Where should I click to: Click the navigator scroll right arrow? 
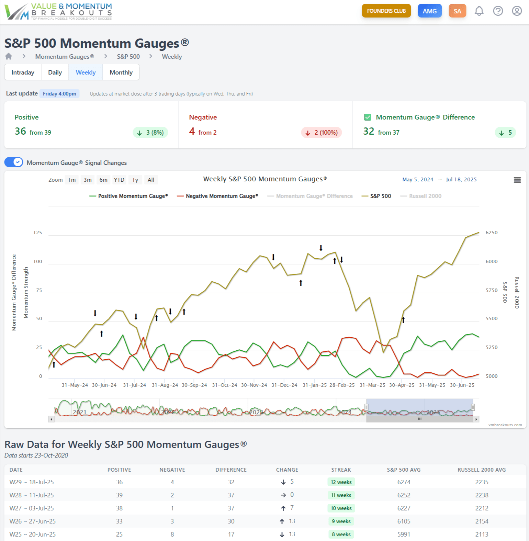pos(476,419)
